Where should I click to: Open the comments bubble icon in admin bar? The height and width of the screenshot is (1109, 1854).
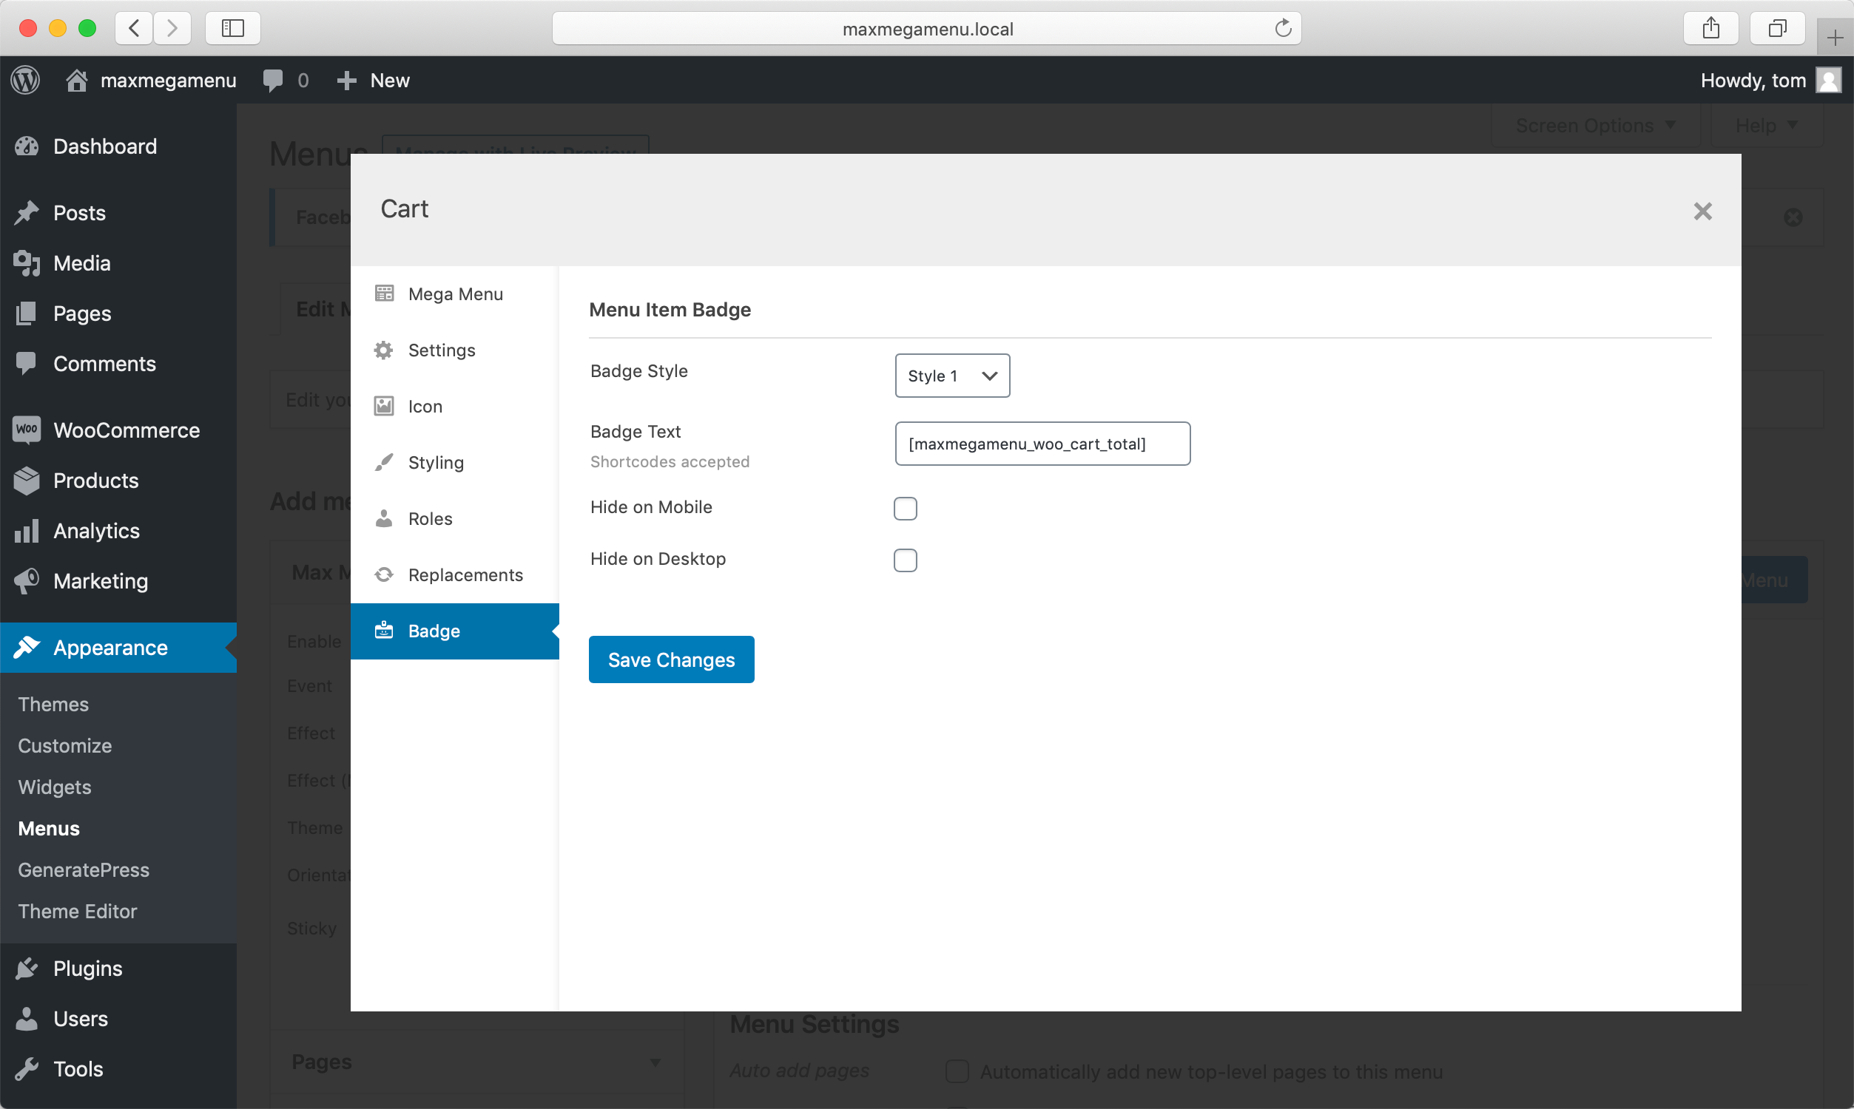tap(273, 80)
